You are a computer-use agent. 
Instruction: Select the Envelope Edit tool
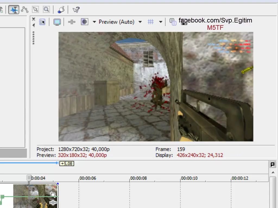tap(25, 9)
